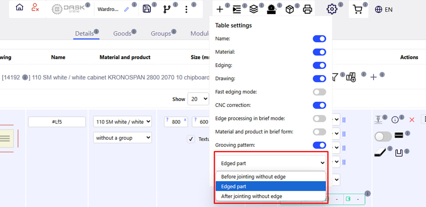Check the Texture checkbox
The height and width of the screenshot is (207, 426).
pyautogui.click(x=191, y=139)
